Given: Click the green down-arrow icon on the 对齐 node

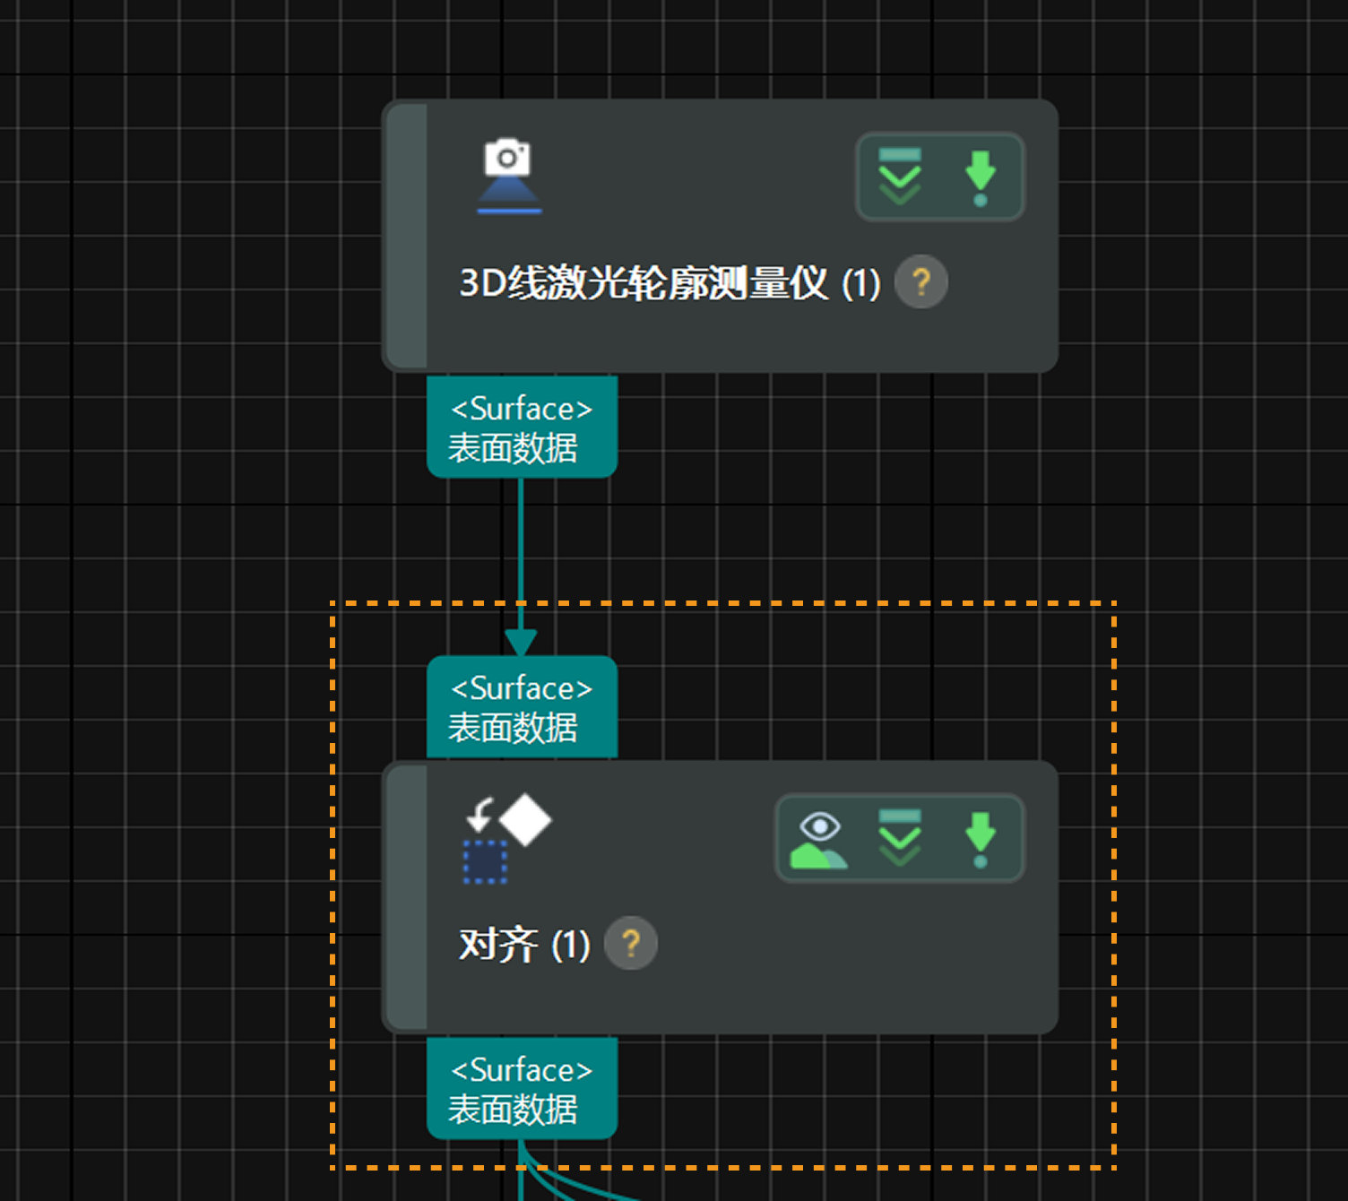Looking at the screenshot, I should [980, 838].
